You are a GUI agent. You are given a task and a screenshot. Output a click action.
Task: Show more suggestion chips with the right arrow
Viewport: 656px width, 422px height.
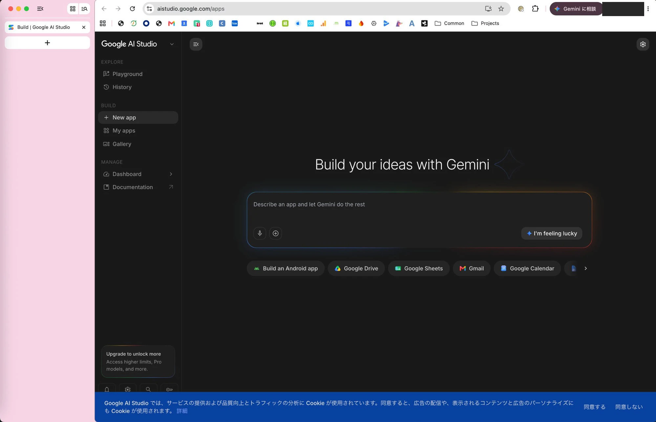click(x=585, y=268)
